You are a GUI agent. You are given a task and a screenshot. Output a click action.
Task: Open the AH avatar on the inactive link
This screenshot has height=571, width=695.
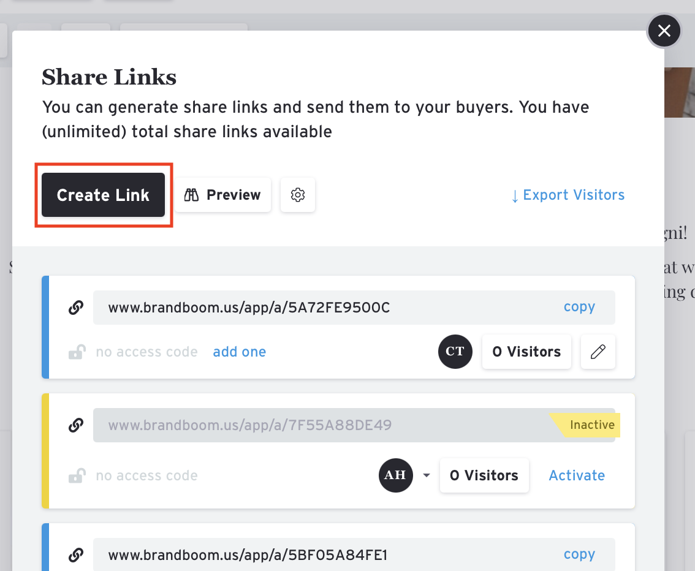pyautogui.click(x=395, y=475)
